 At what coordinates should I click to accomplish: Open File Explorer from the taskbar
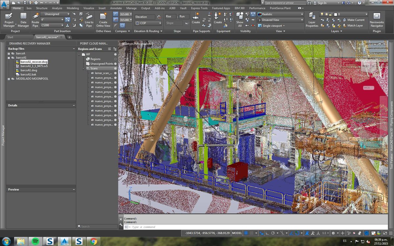pos(21,241)
